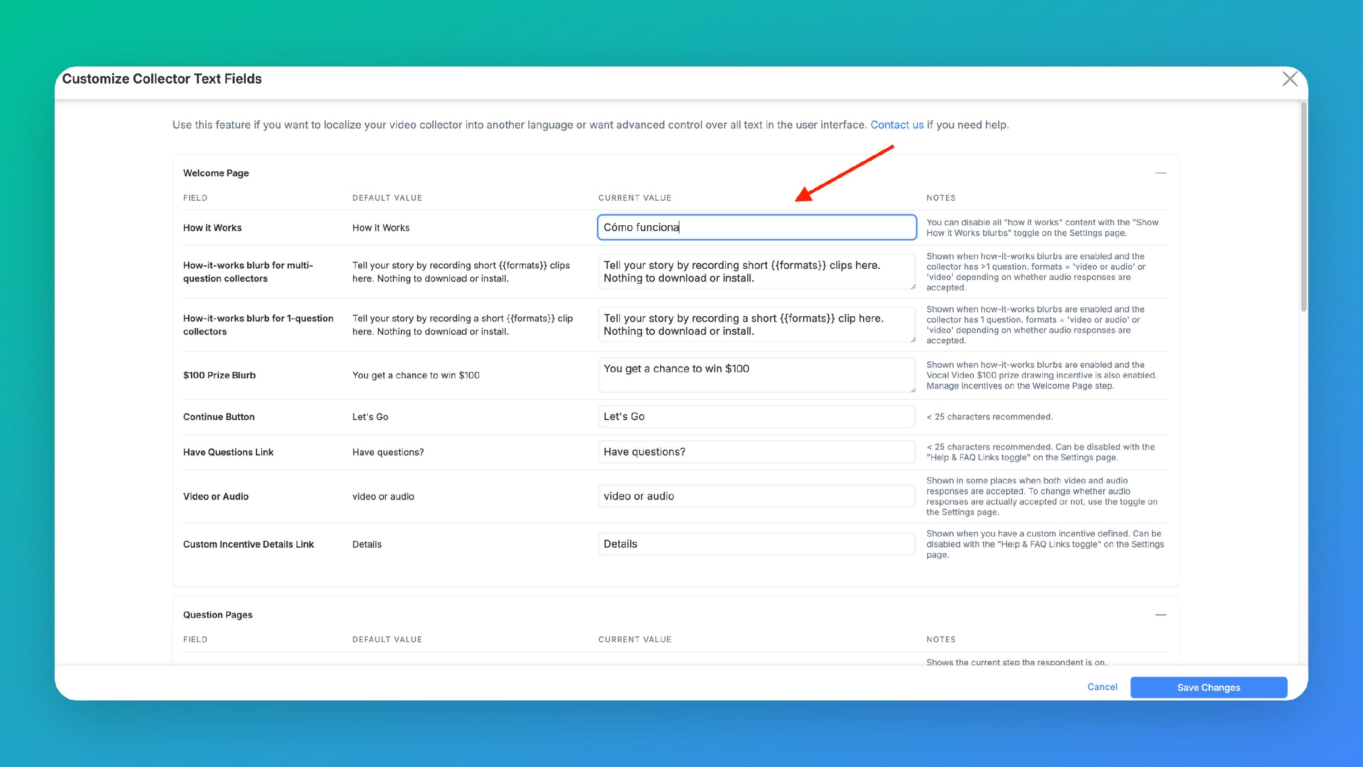
Task: Collapse the Question Pages section
Action: (1160, 615)
